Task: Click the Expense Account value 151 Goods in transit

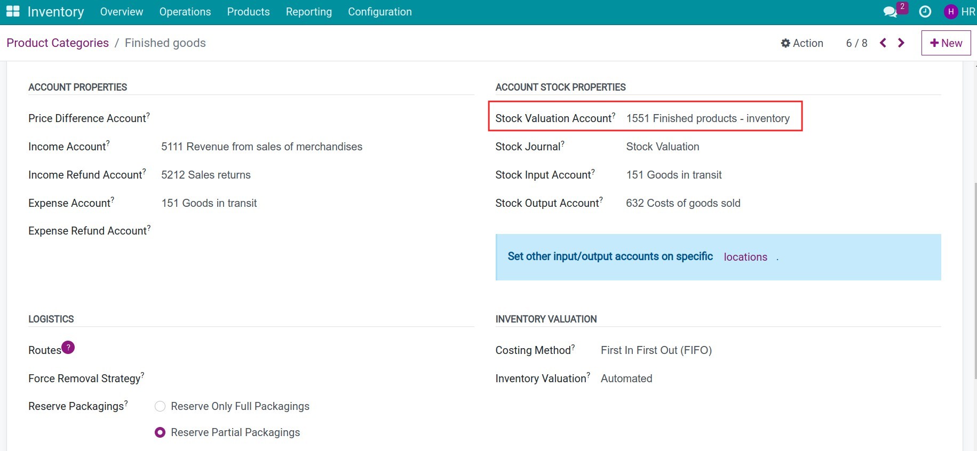Action: point(209,203)
